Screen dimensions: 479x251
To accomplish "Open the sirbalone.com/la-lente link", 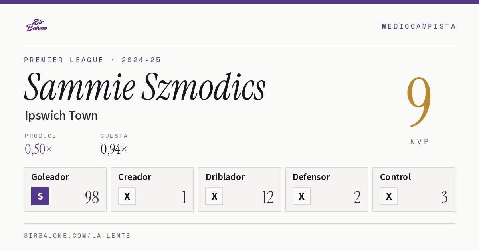I will (x=77, y=236).
